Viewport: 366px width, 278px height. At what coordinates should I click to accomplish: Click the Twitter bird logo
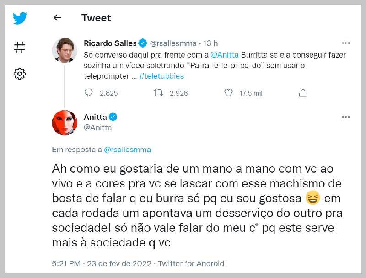(20, 19)
